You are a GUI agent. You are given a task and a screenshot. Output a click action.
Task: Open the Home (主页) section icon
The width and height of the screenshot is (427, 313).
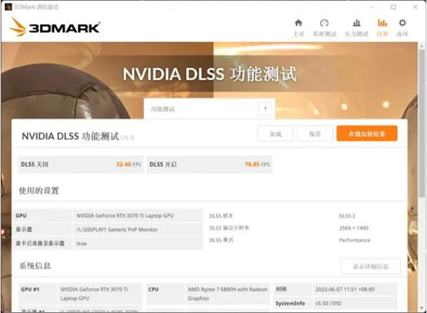[x=298, y=24]
